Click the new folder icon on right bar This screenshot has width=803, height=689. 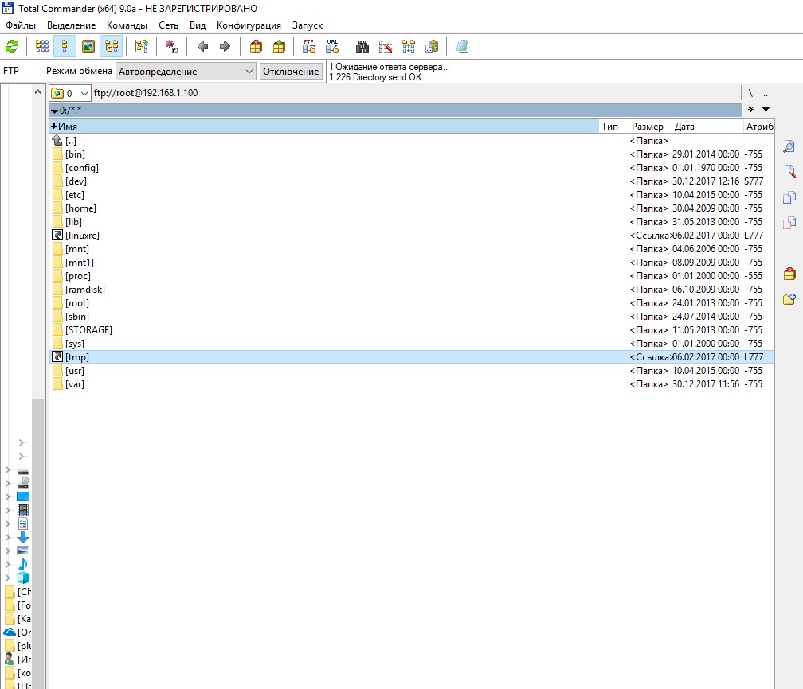(x=789, y=299)
